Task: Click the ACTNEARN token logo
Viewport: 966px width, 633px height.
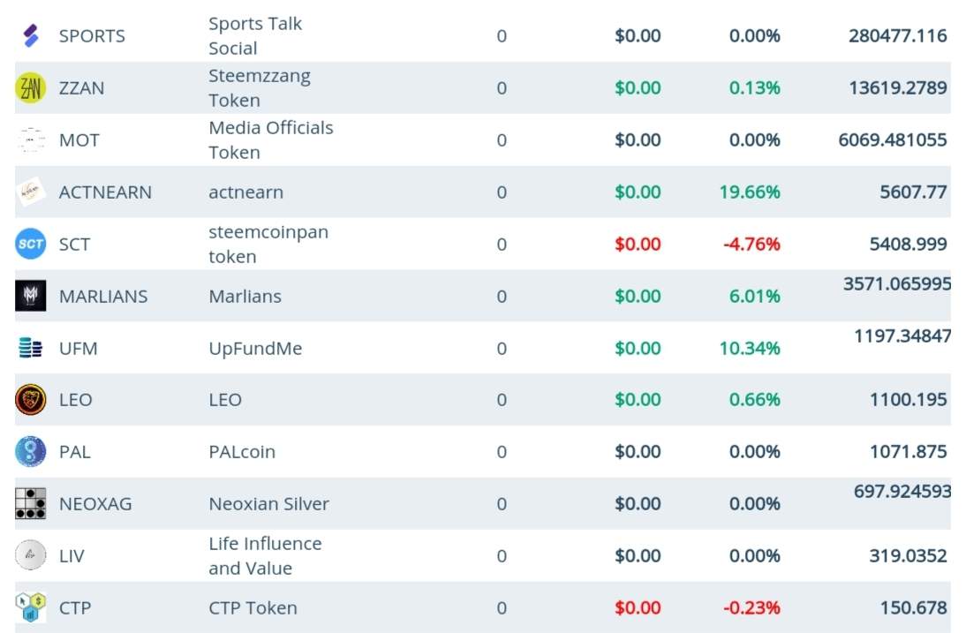Action: click(x=31, y=192)
